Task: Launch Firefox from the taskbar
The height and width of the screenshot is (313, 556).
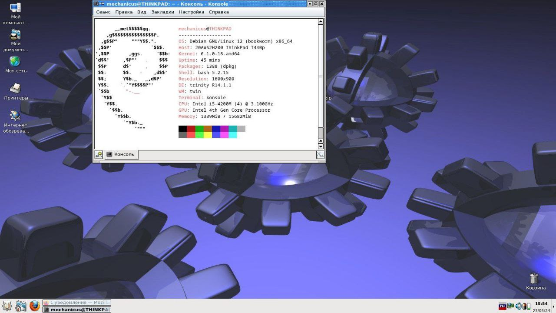Action: [35, 306]
